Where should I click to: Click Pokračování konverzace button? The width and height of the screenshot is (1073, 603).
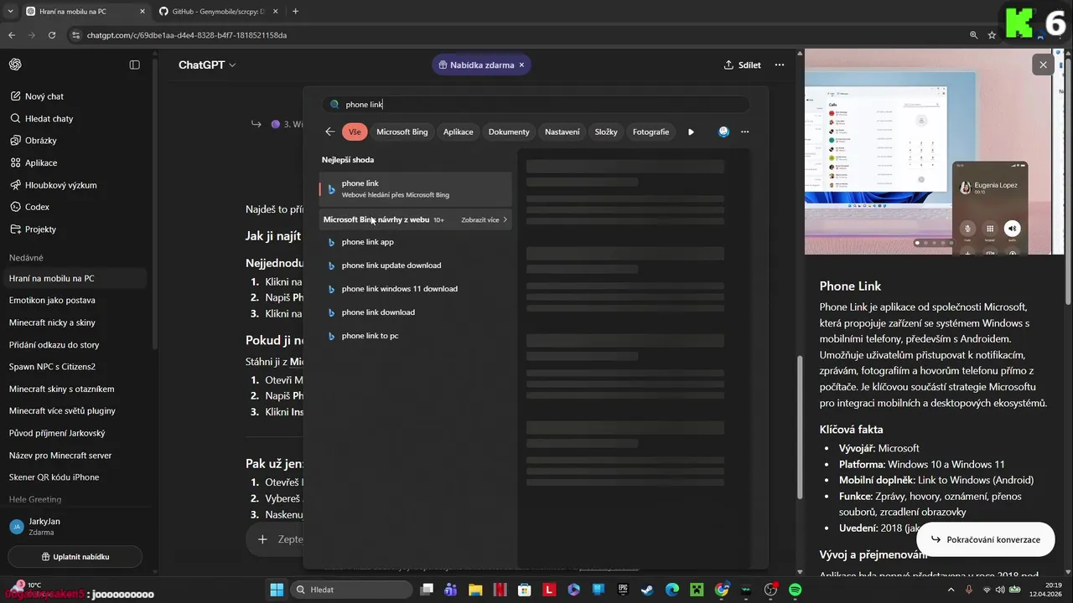click(x=985, y=539)
